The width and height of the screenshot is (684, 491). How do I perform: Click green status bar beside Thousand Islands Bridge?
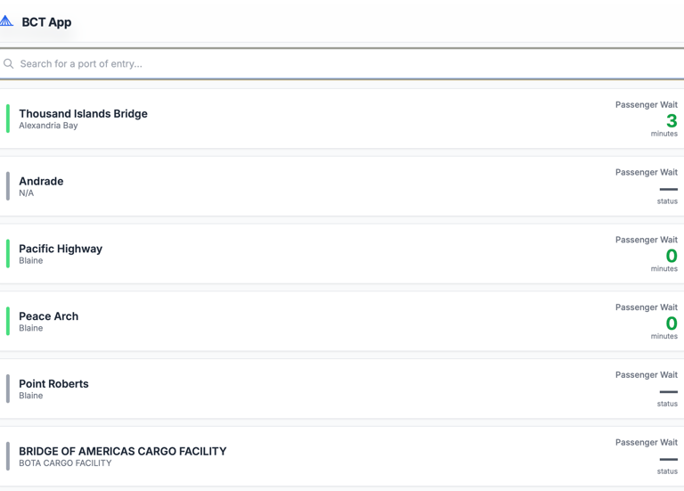point(8,119)
